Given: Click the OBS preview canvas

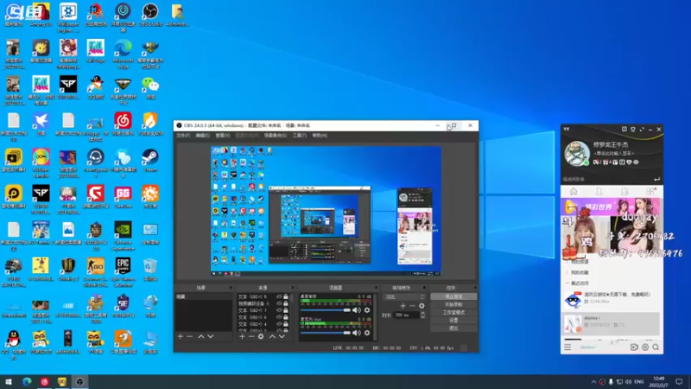Looking at the screenshot, I should pos(326,211).
